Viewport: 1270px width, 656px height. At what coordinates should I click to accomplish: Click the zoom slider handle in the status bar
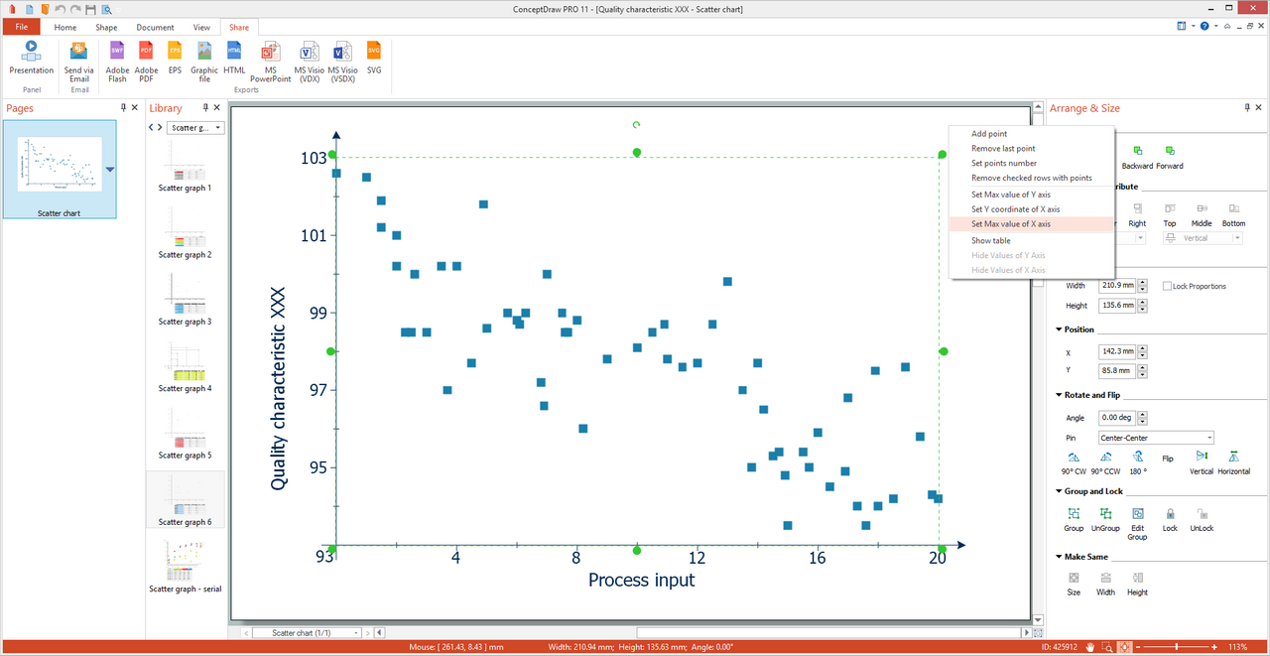point(1178,647)
